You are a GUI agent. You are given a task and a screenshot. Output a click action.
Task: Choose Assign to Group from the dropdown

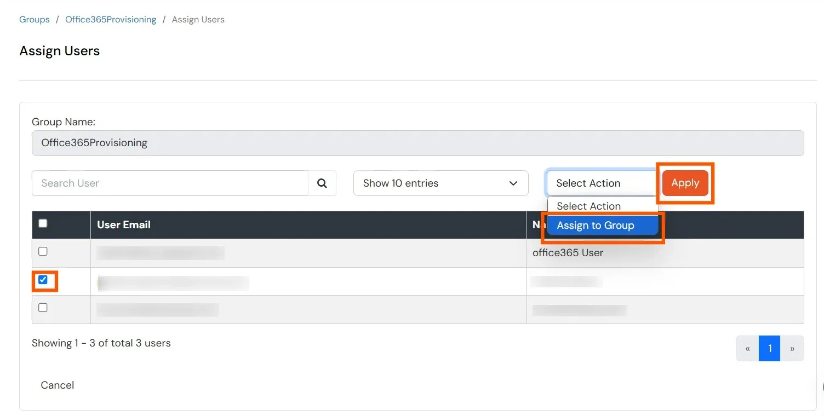[x=595, y=225]
